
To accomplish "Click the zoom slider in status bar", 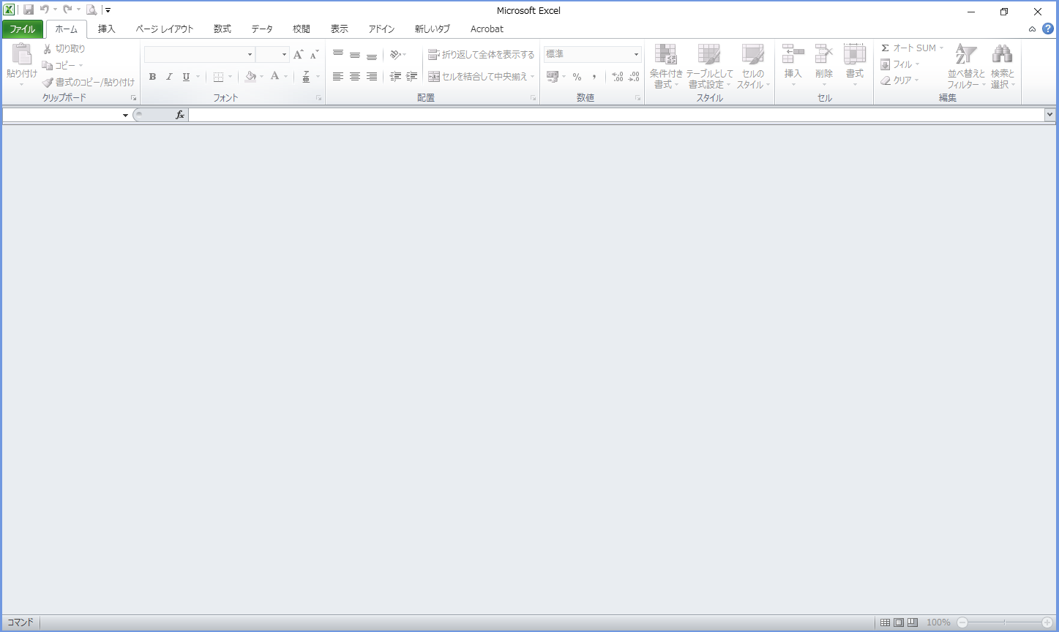I will click(1005, 622).
